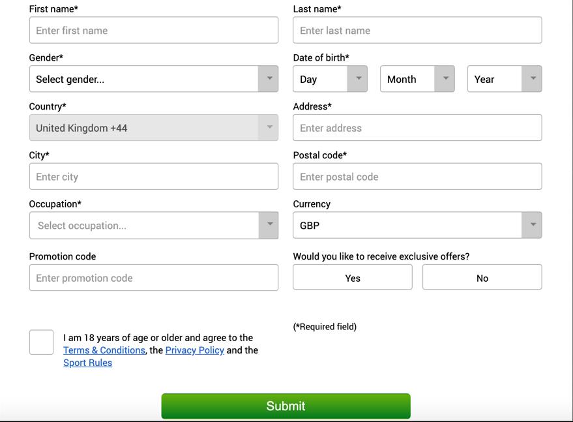
Task: Open the GBP currency dropdown
Action: tap(417, 225)
